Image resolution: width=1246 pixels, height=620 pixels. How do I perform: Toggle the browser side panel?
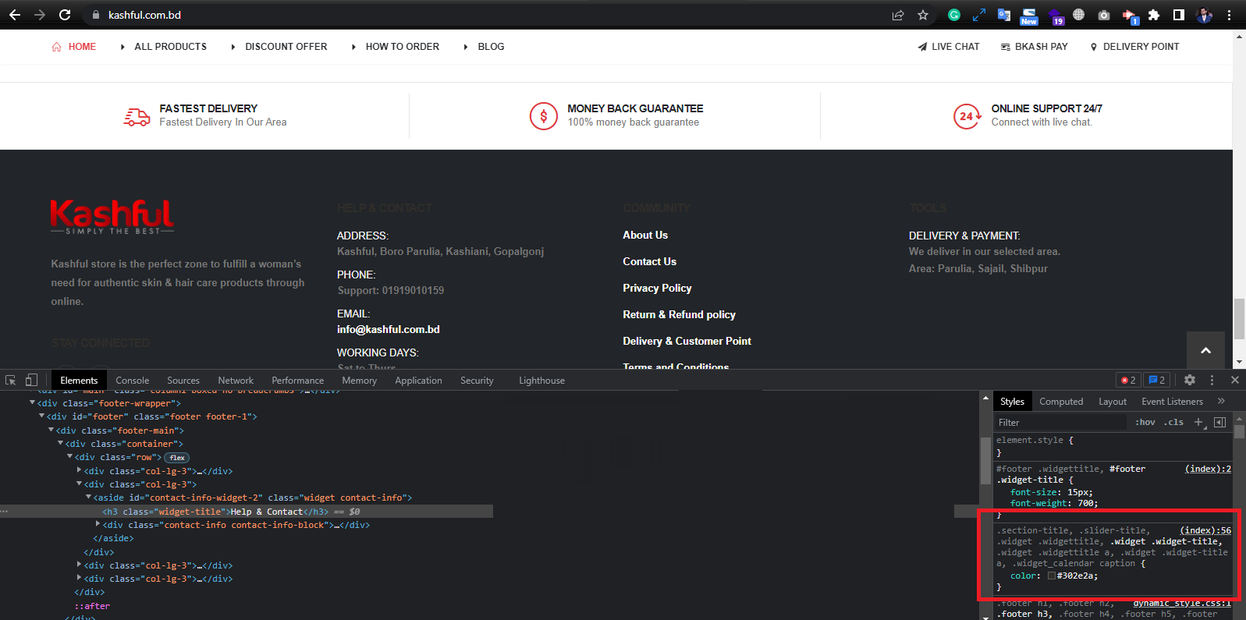click(x=1179, y=15)
